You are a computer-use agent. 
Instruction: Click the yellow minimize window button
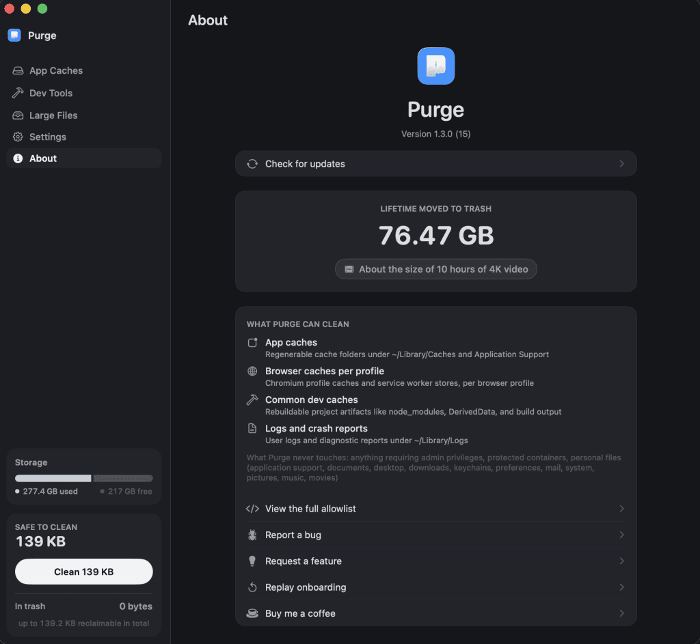pos(26,8)
